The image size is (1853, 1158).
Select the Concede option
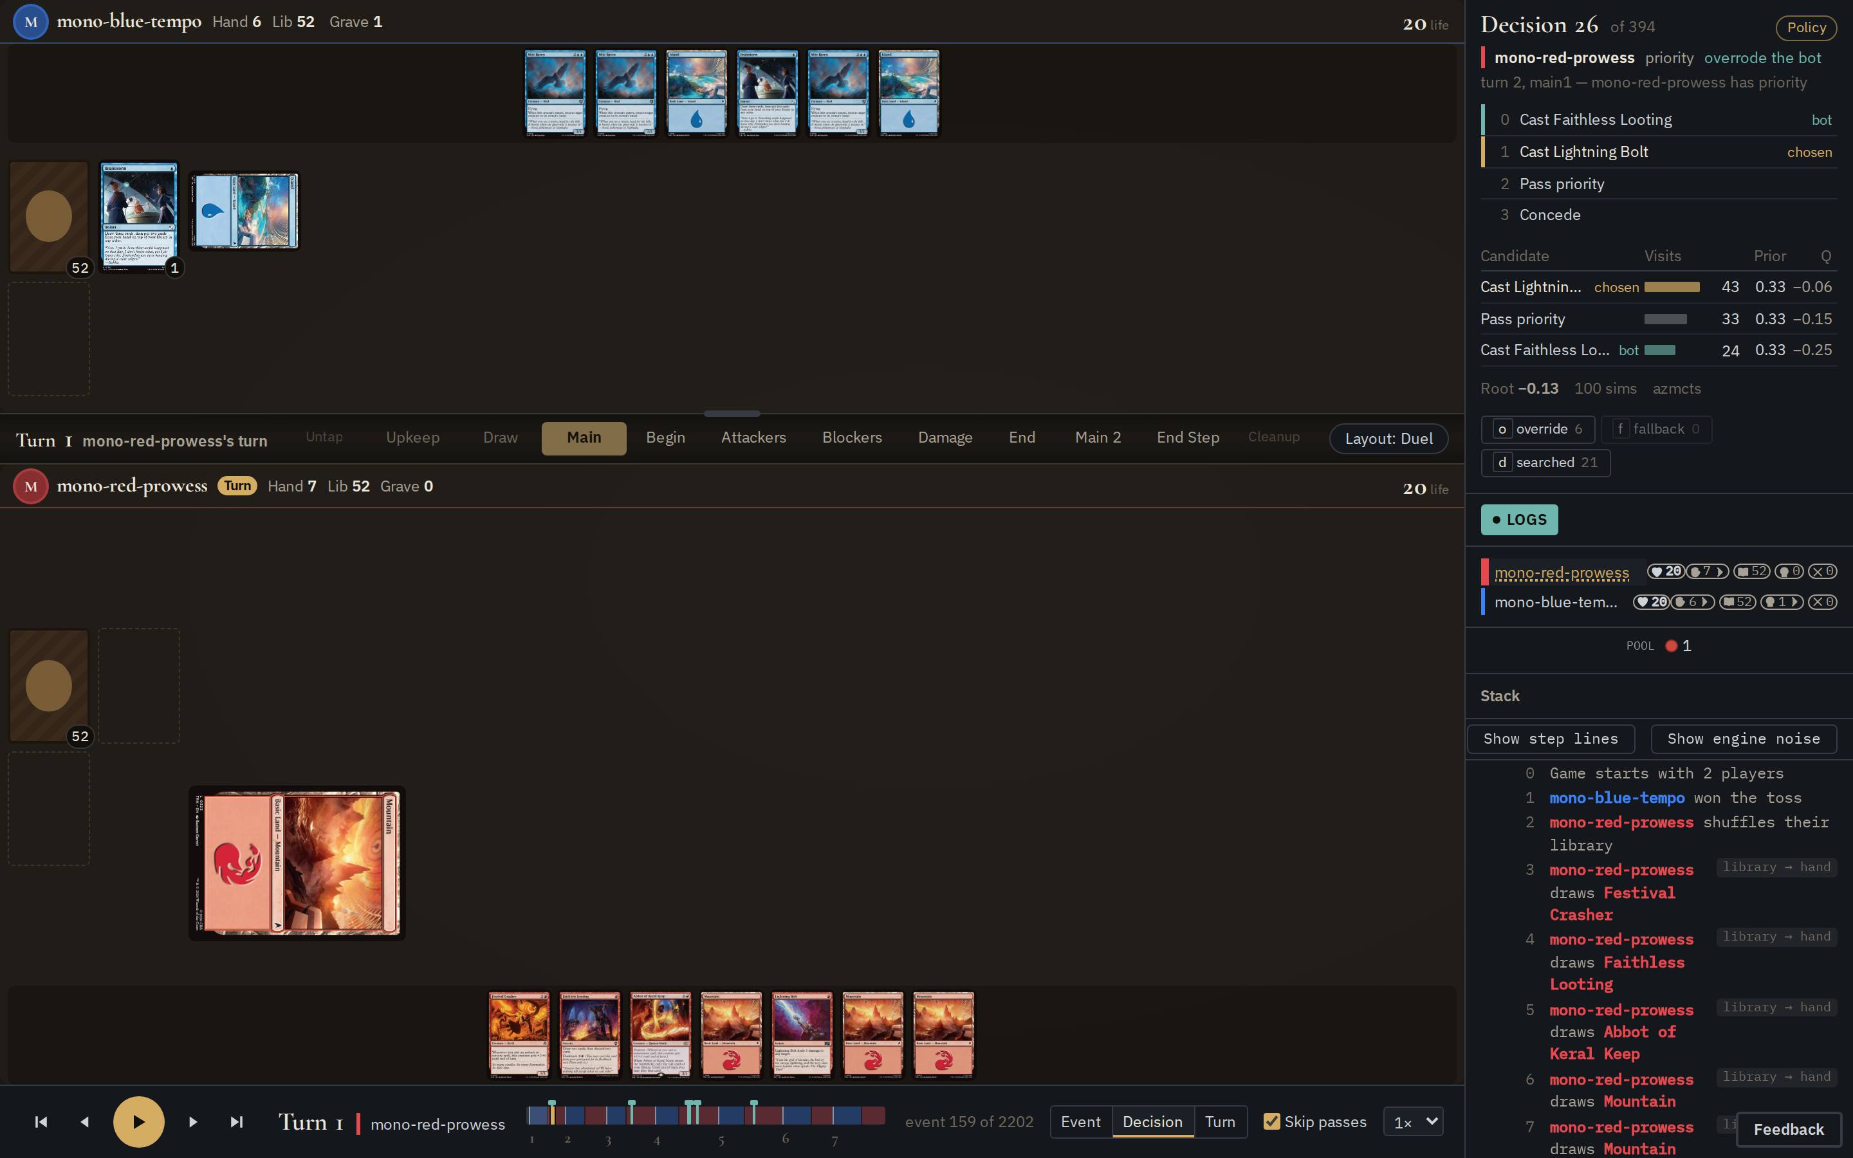(x=1659, y=216)
